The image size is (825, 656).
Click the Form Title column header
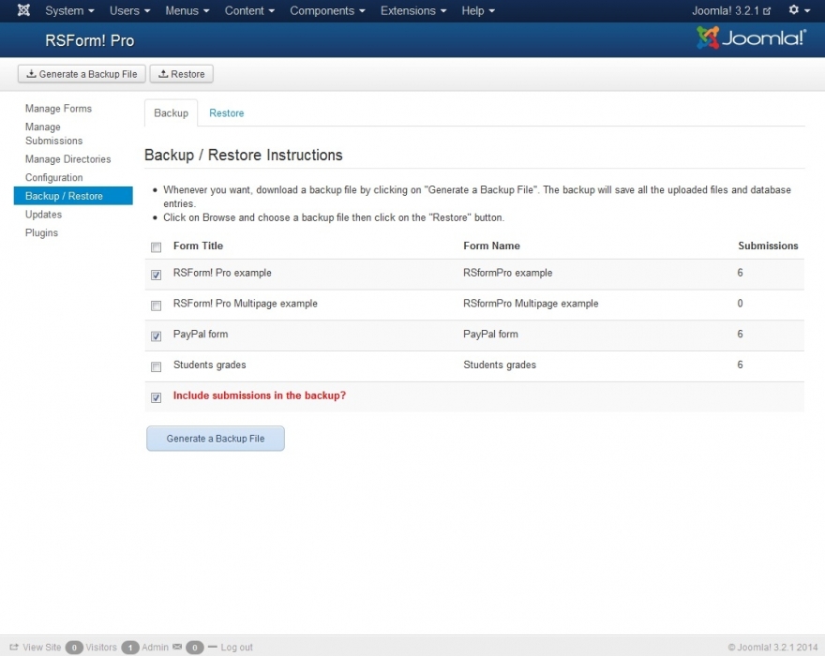click(198, 246)
